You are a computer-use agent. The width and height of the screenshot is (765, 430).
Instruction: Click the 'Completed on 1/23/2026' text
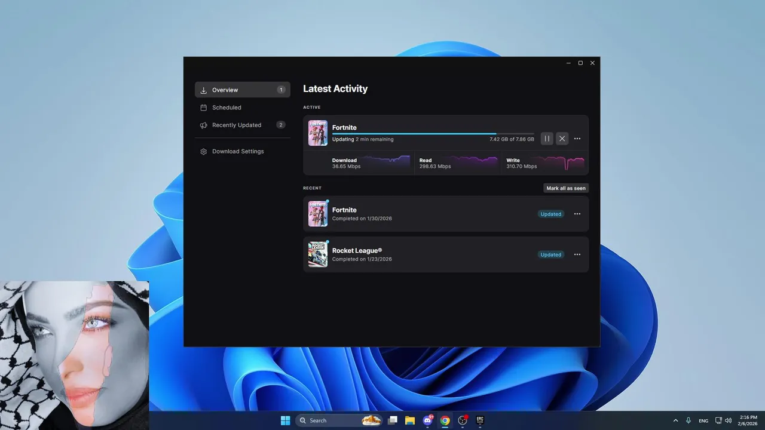[x=362, y=259]
